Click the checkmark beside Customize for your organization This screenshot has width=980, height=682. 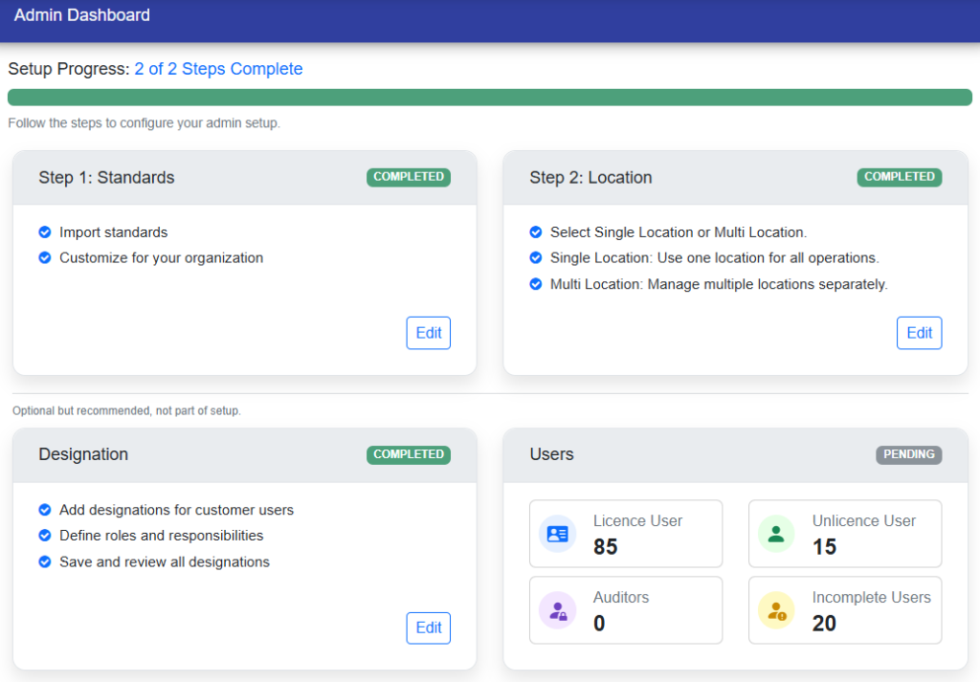point(44,257)
